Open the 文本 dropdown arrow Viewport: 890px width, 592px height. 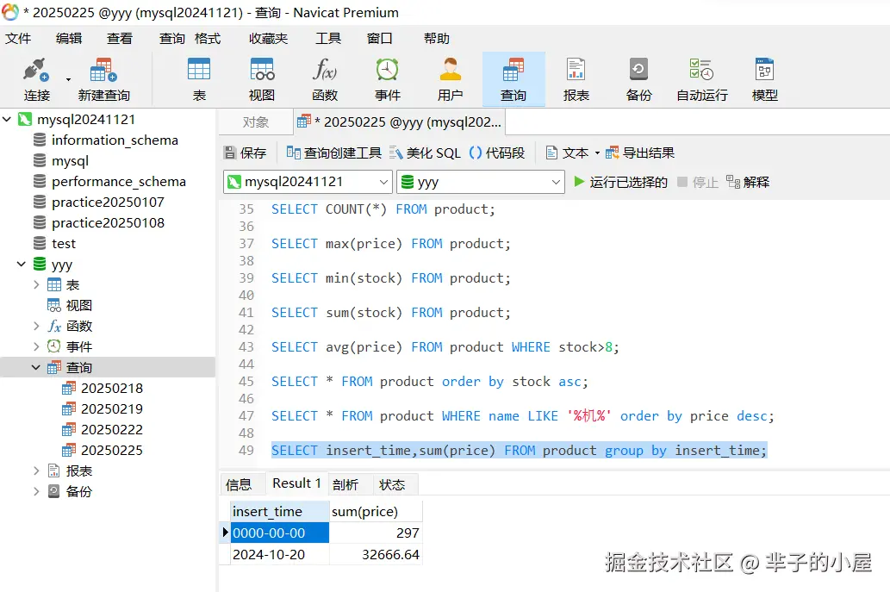click(x=597, y=153)
